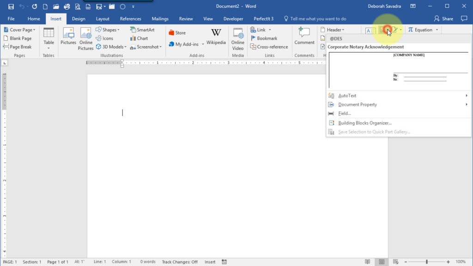This screenshot has height=266, width=473.
Task: Start macro recording from the status bar
Action: pyautogui.click(x=224, y=261)
